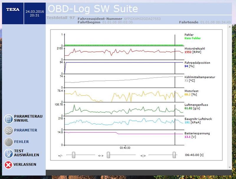This screenshot has height=179, width=236.
Task: Click the 06:40.00 [t] time readout
Action: click(x=194, y=155)
